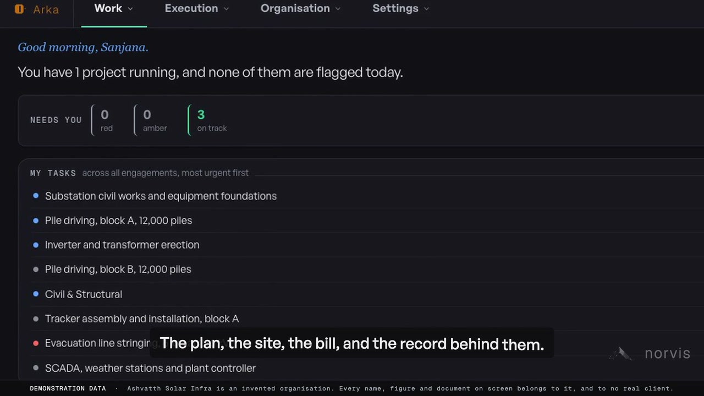Click the Arka logo icon
This screenshot has height=396, width=704.
[19, 9]
